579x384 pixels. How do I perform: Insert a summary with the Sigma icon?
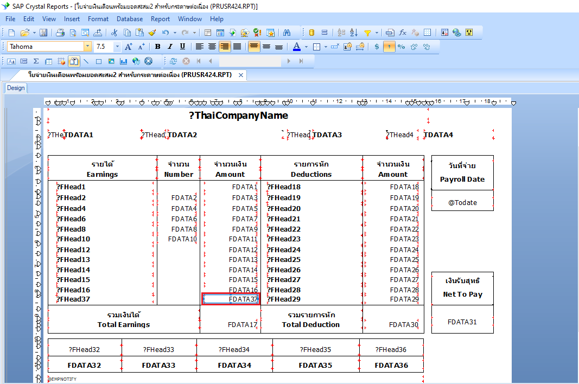36,61
